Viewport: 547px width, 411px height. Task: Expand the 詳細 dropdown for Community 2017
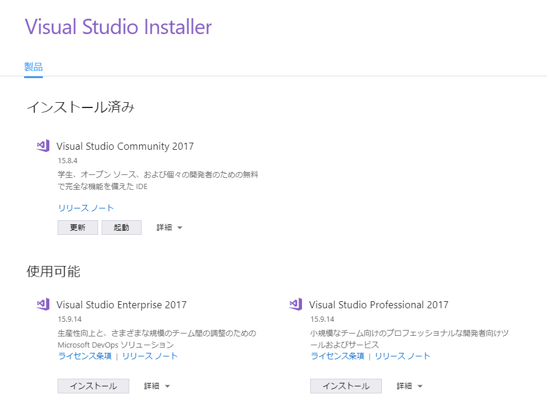click(169, 227)
